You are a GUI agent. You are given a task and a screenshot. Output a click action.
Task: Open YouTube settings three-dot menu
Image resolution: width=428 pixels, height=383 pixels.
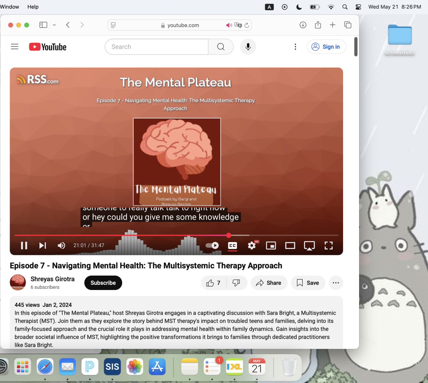tap(295, 47)
